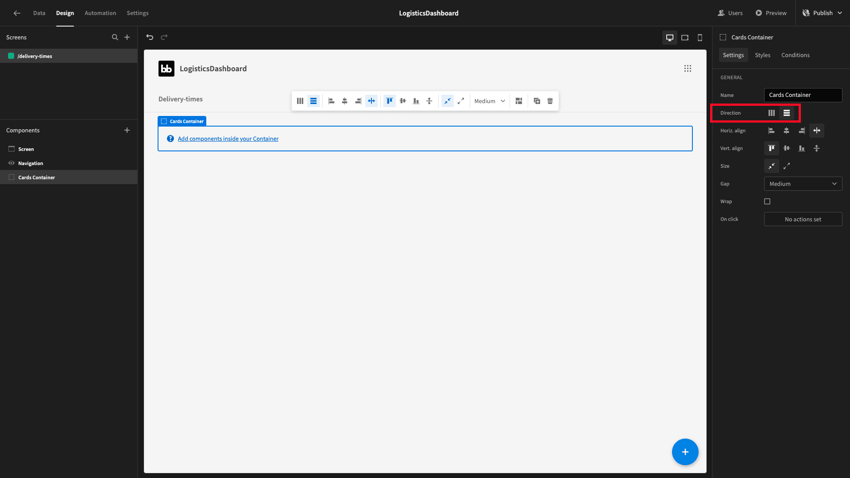Click No actions set button
The width and height of the screenshot is (850, 478).
pos(803,219)
